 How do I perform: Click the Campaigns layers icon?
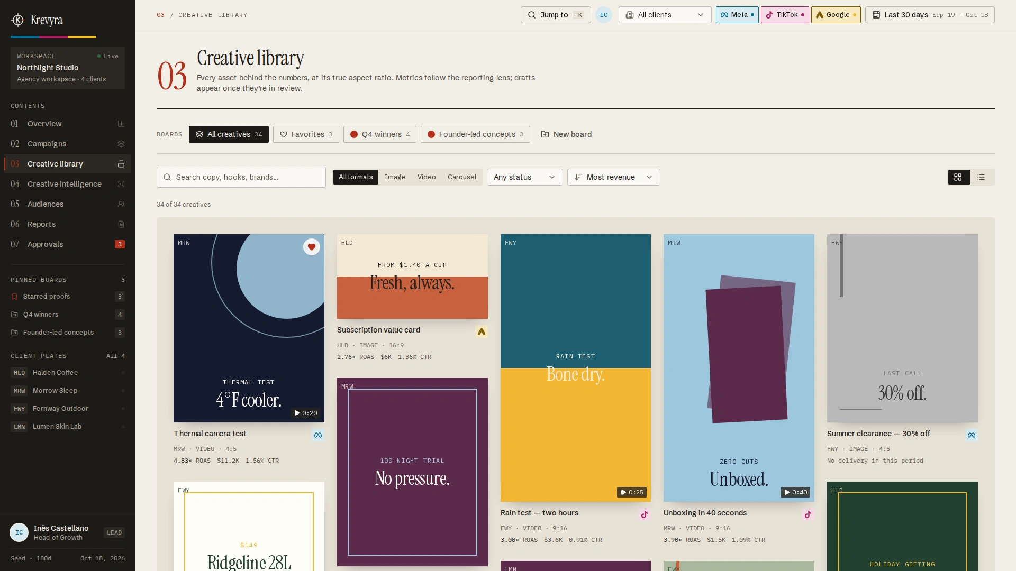(x=121, y=144)
